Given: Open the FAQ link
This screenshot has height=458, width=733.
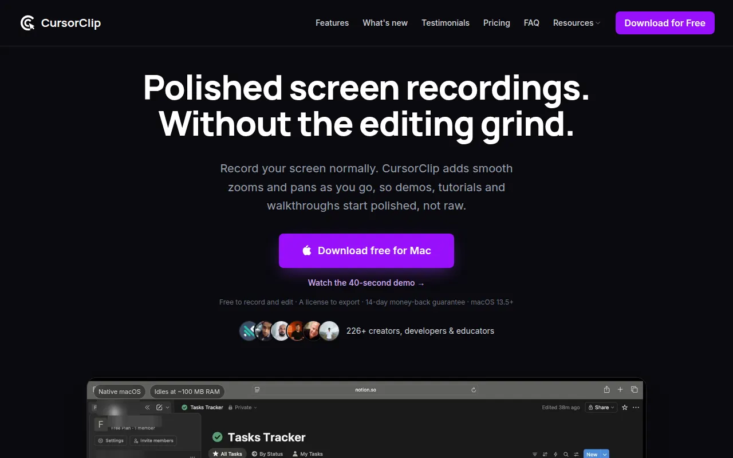Looking at the screenshot, I should point(531,23).
